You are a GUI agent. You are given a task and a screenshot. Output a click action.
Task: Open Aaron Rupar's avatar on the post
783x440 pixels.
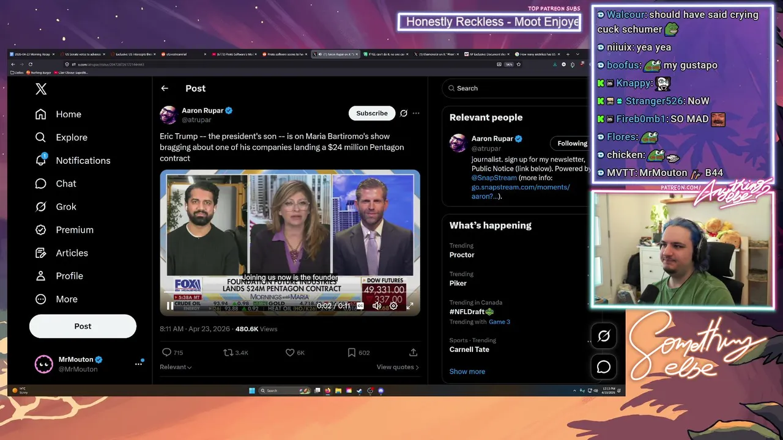[169, 115]
